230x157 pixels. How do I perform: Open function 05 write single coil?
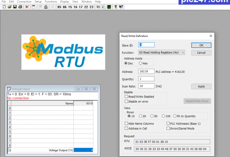click(59, 7)
